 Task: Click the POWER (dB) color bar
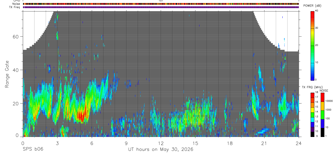click(x=312, y=45)
